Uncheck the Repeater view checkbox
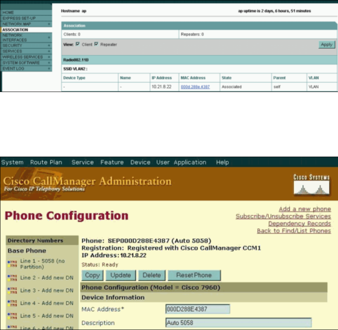338x330 pixels. (x=96, y=44)
